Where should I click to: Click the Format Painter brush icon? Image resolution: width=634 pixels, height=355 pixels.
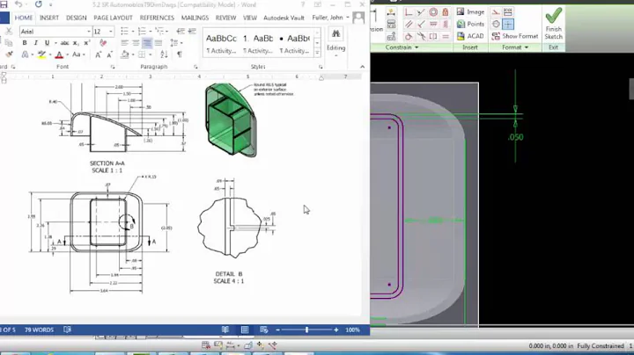pyautogui.click(x=9, y=54)
